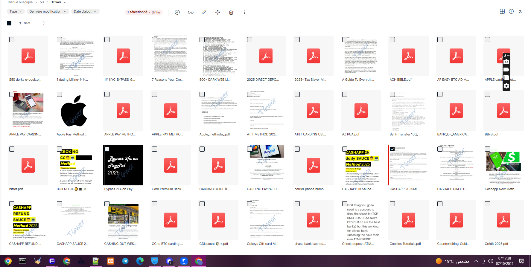
Task: Click the file name Cookies Tutorials.pdf
Action: click(405, 244)
